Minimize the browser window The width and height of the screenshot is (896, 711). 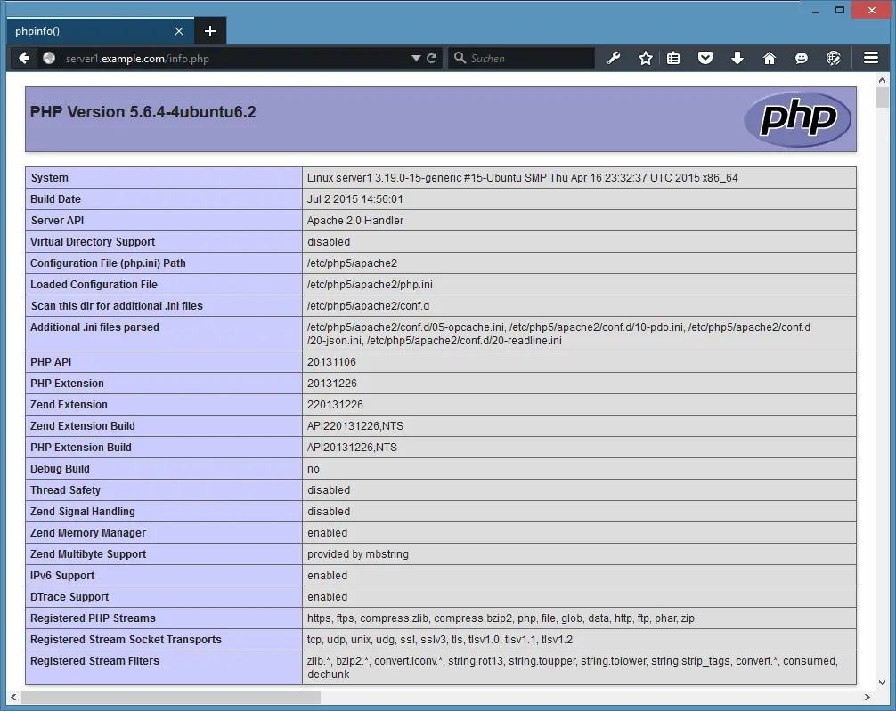tap(816, 11)
